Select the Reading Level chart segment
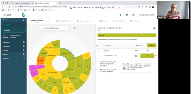 point(67,53)
